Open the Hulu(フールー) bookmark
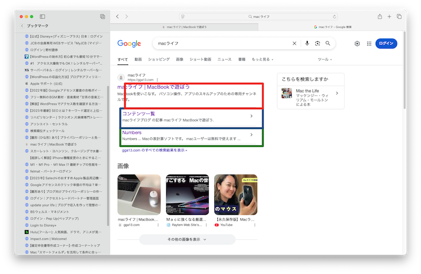 (x=64, y=232)
